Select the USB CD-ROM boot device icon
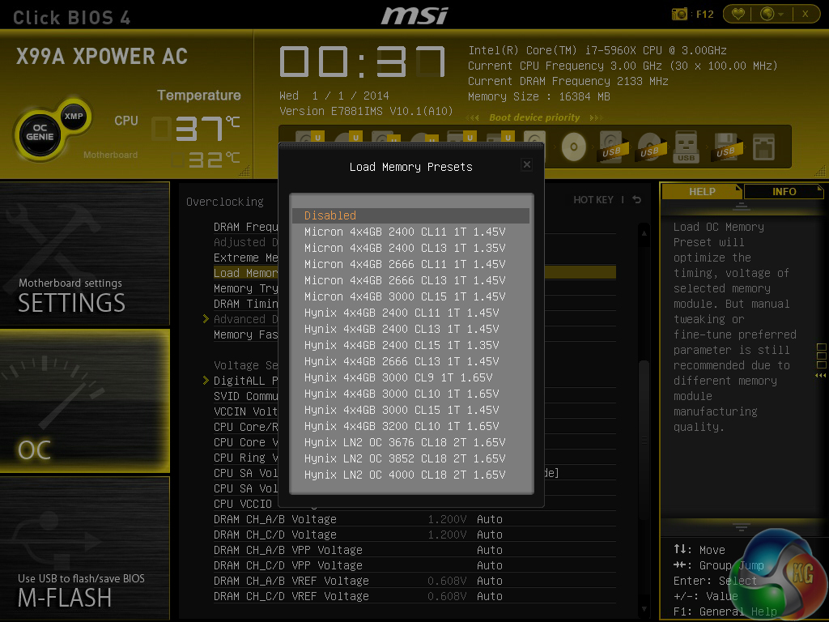This screenshot has height=622, width=829. coord(650,147)
